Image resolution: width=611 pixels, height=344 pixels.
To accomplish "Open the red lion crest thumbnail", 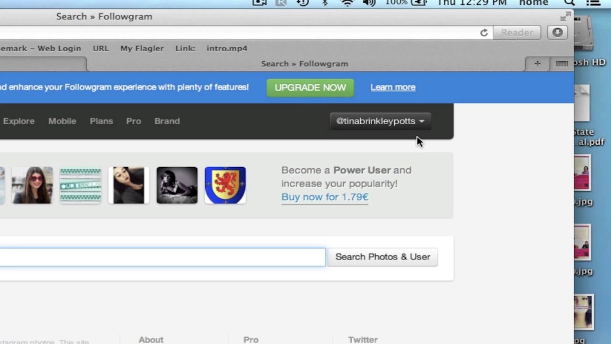I will [x=225, y=185].
